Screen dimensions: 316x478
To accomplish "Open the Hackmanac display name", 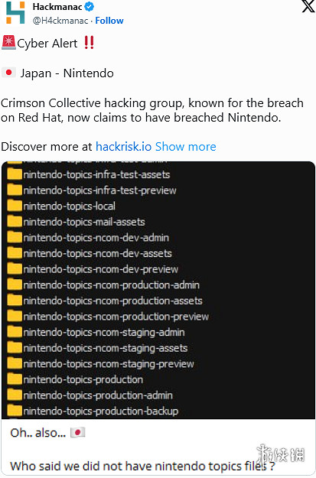I will pos(57,6).
